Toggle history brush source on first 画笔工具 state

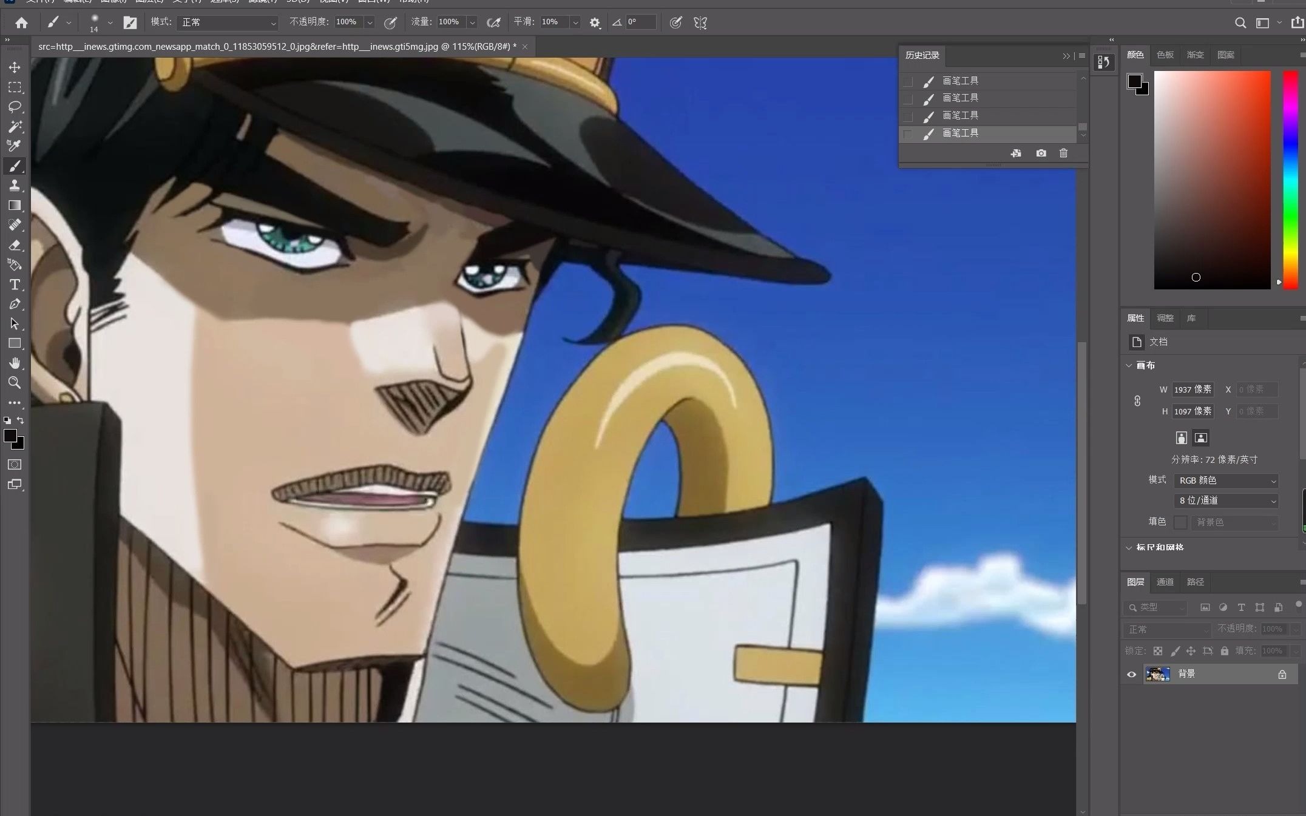tap(908, 81)
